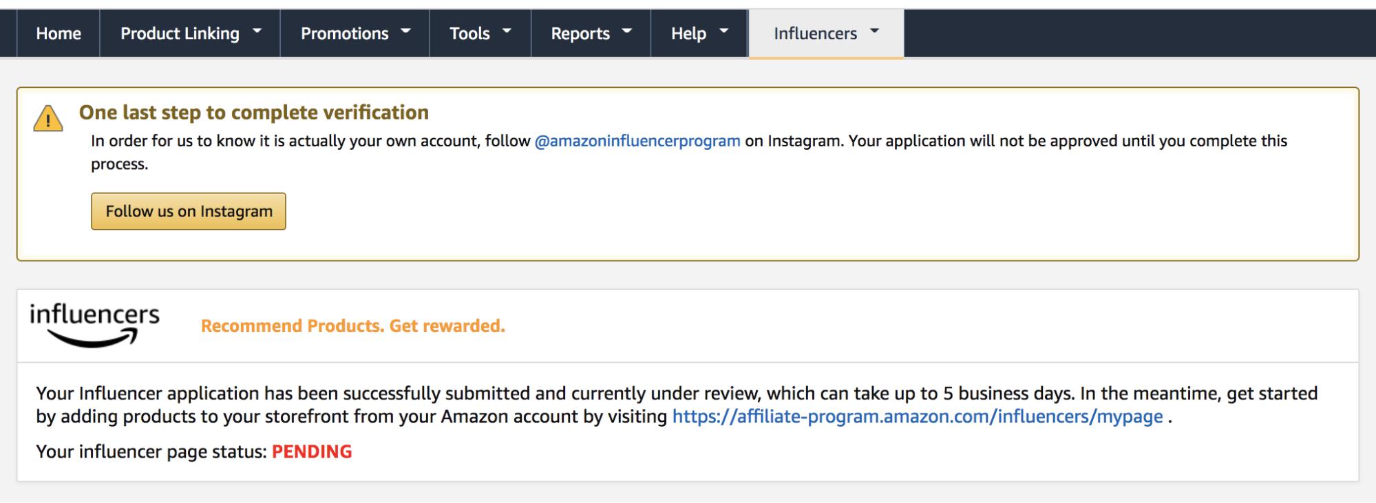Image resolution: width=1376 pixels, height=503 pixels.
Task: Switch to the Influencers tab
Action: click(x=815, y=34)
